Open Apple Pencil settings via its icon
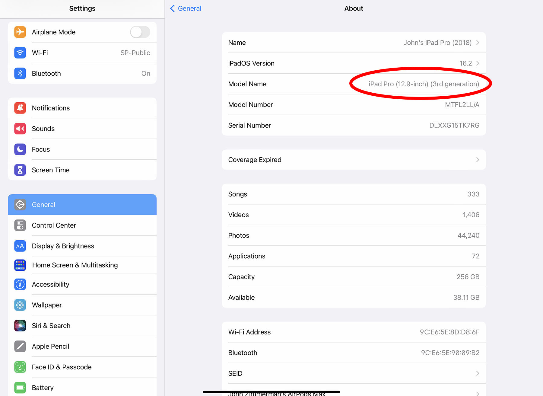This screenshot has width=543, height=396. [20, 346]
